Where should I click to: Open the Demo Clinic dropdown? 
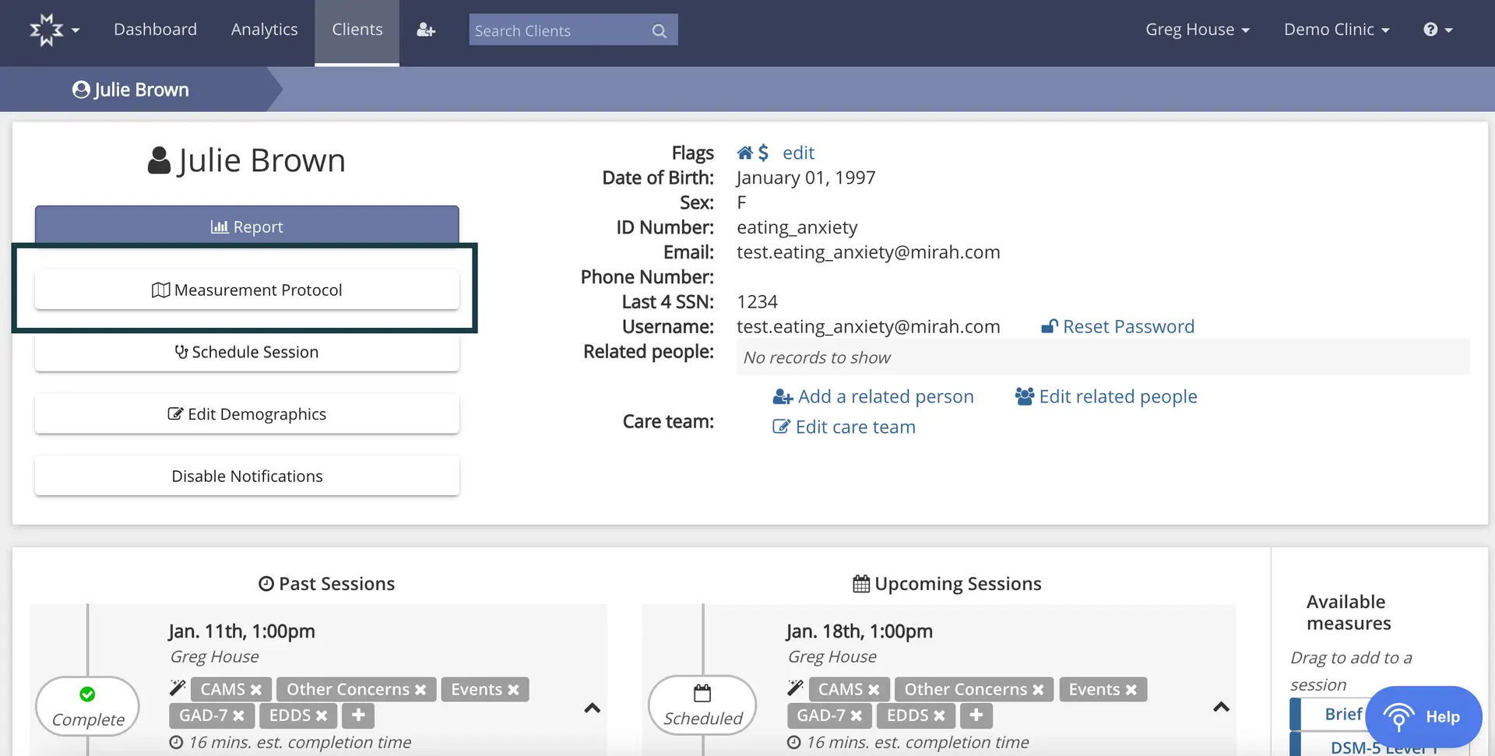coord(1336,29)
